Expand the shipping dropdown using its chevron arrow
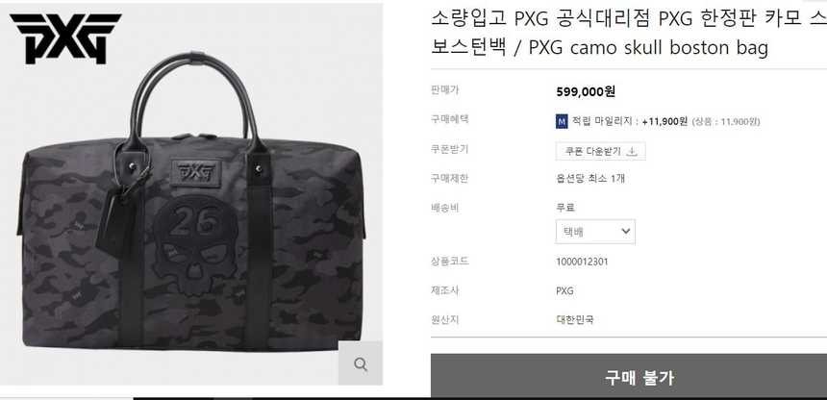827x400 pixels. click(x=625, y=232)
